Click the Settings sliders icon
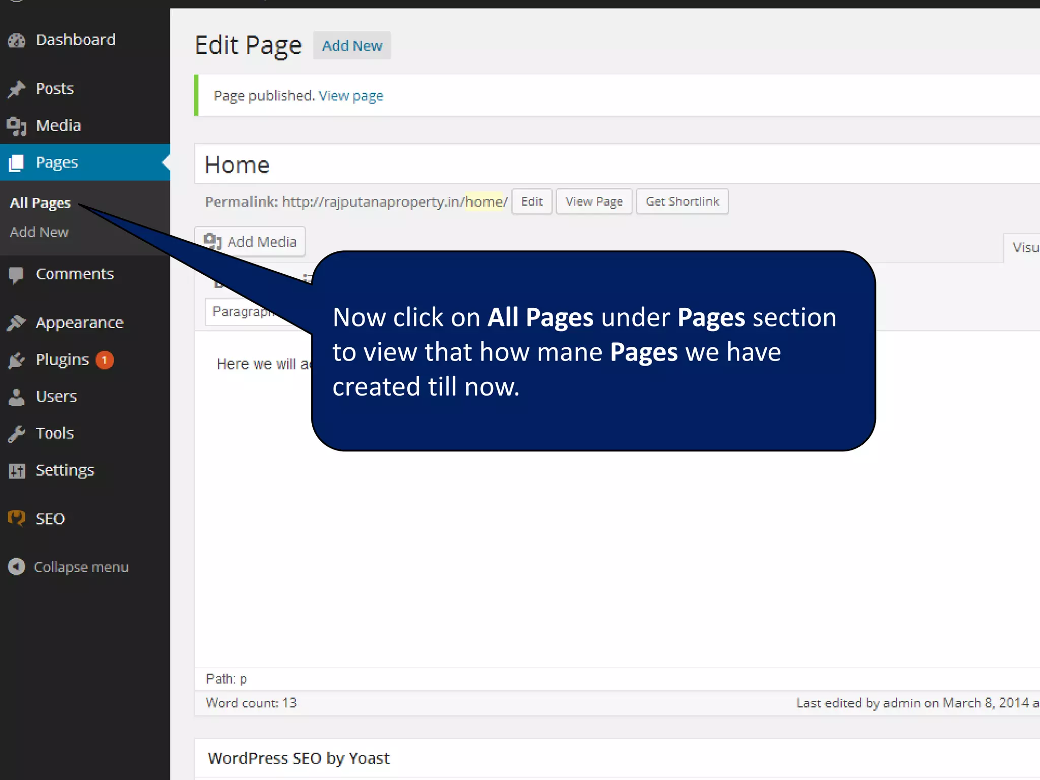This screenshot has width=1040, height=780. click(x=17, y=471)
